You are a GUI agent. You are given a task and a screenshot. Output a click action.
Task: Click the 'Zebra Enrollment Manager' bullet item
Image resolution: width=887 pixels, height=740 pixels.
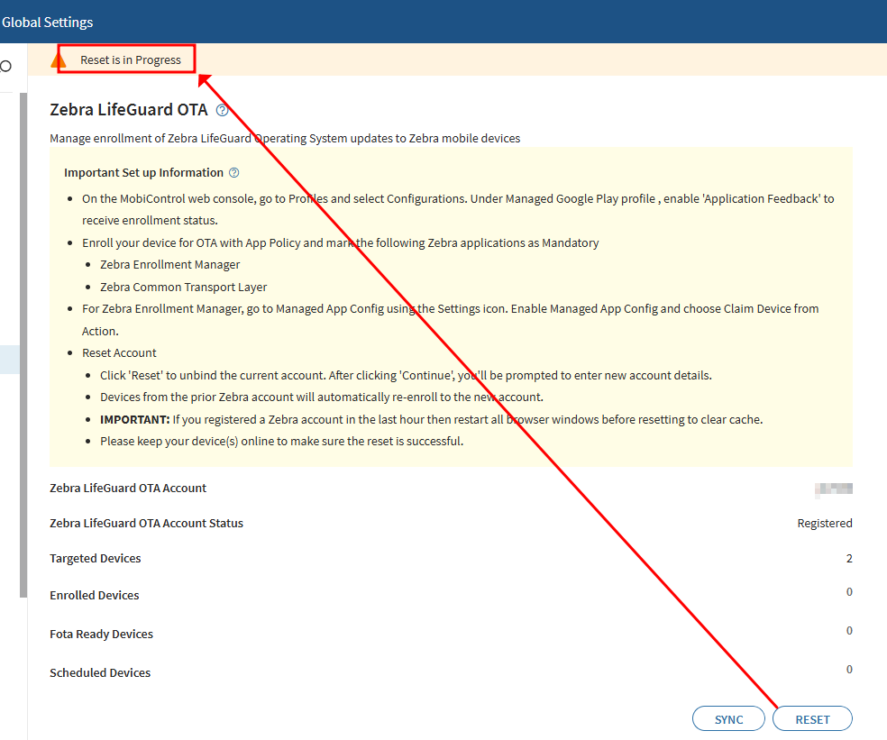coord(169,265)
